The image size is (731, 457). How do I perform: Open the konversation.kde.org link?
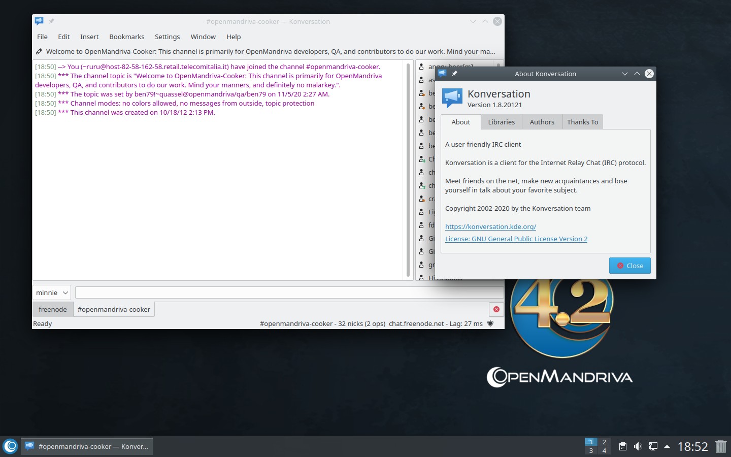490,226
